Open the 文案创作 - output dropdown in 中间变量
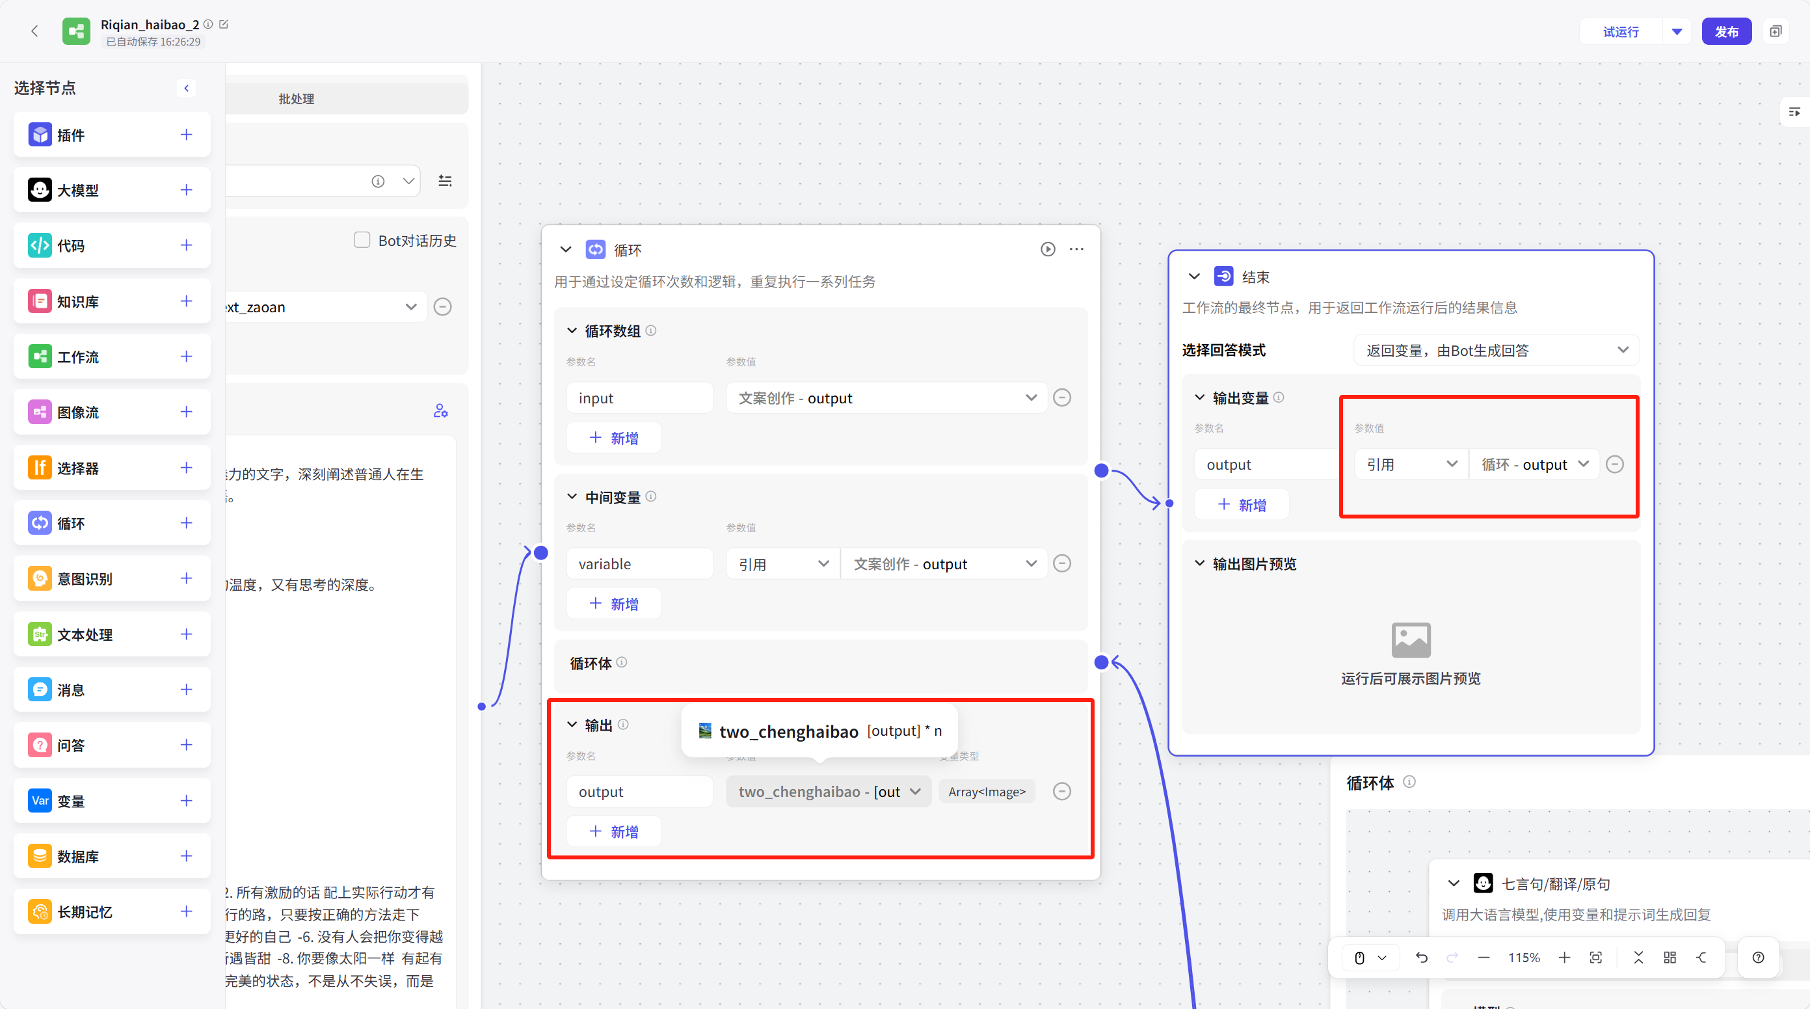 point(944,563)
